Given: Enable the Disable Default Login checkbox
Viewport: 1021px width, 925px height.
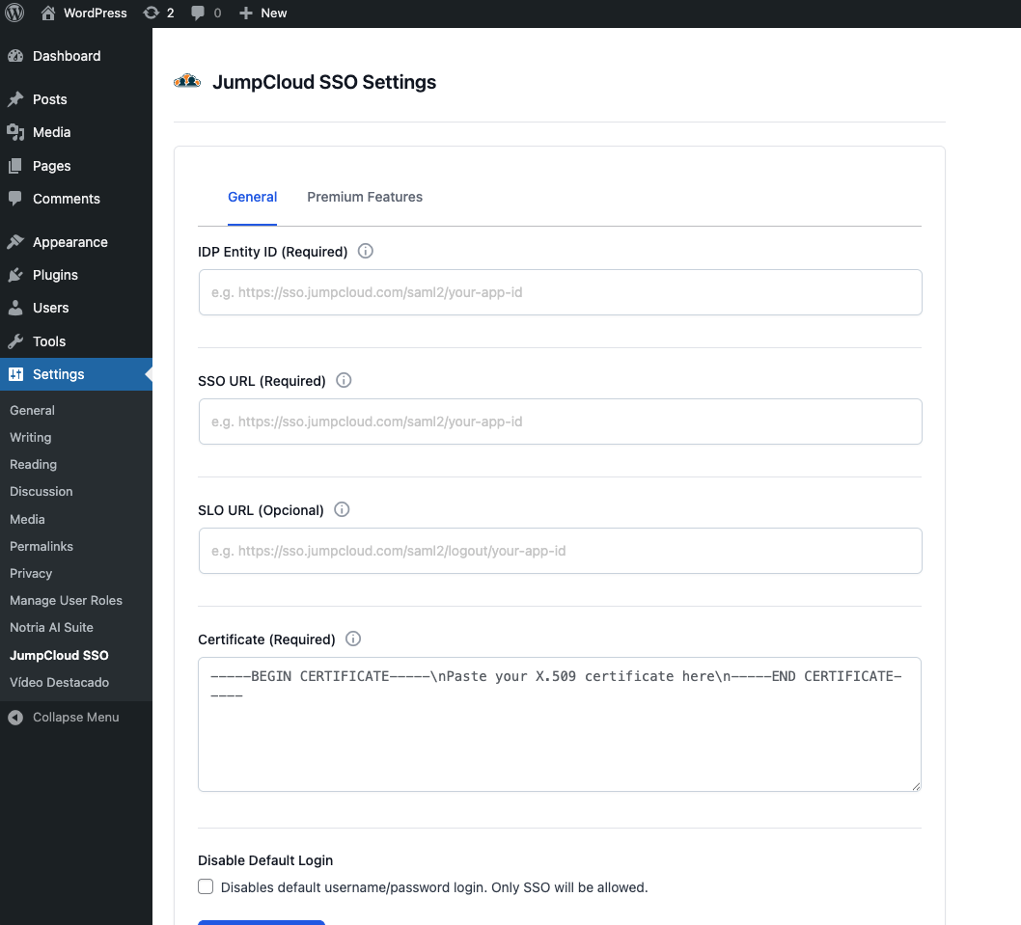Looking at the screenshot, I should (x=206, y=885).
